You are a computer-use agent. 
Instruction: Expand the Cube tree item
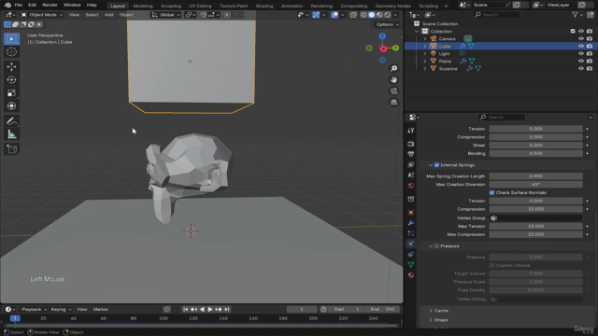425,46
